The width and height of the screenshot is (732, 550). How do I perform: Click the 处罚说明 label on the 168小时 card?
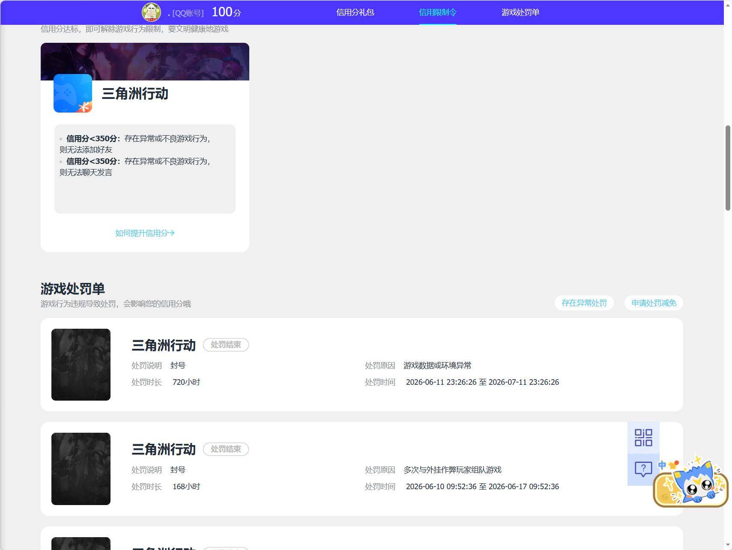146,470
